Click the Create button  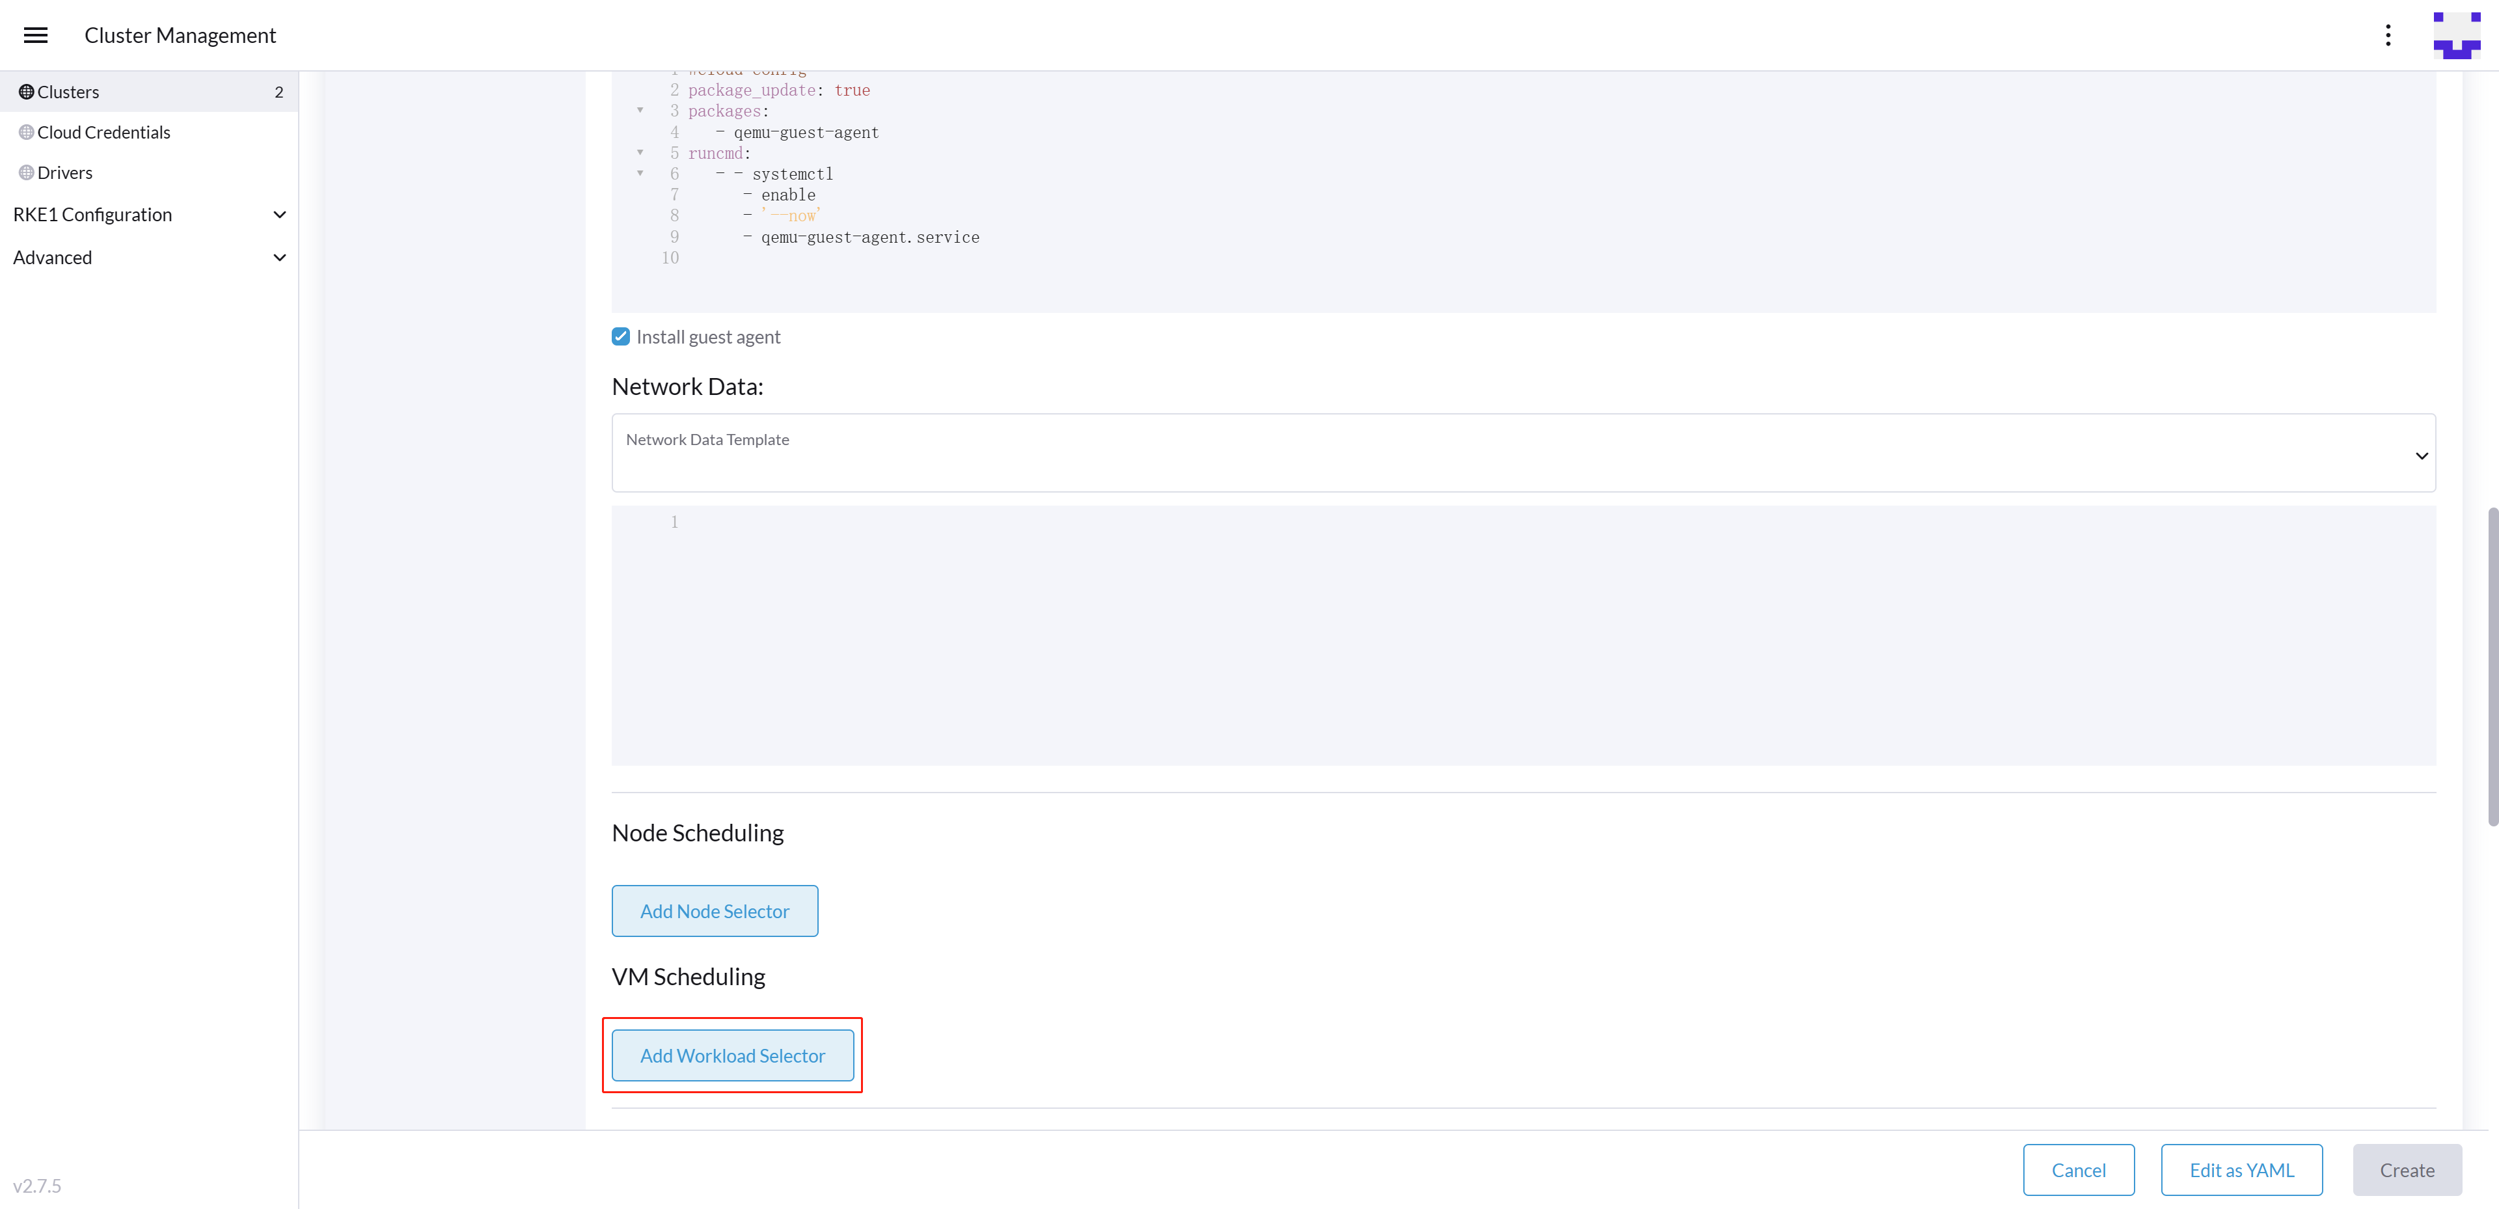coord(2407,1169)
